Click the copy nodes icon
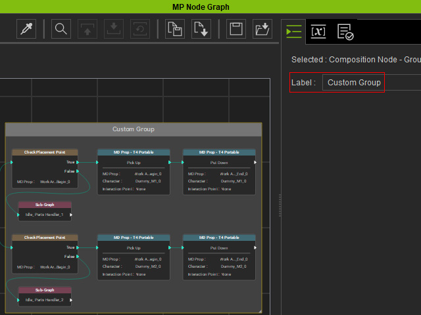This screenshot has height=315, width=421. click(x=175, y=29)
